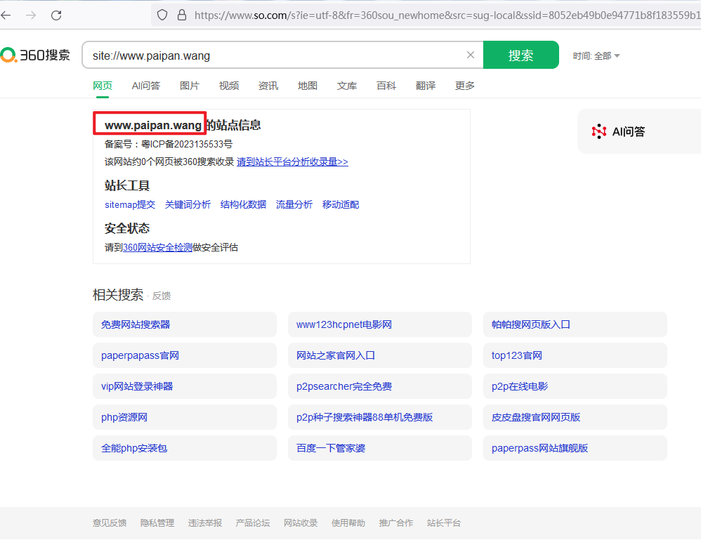
Task: Switch to the 地图 tab
Action: [x=308, y=86]
